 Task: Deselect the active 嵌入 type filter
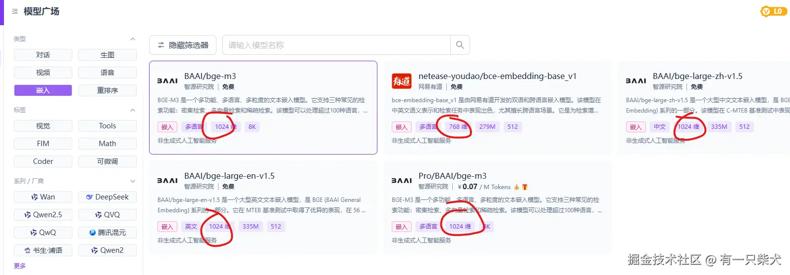(x=43, y=90)
